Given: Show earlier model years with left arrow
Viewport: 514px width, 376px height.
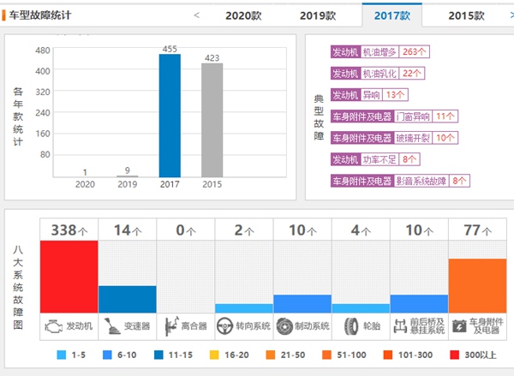Looking at the screenshot, I should (x=197, y=15).
